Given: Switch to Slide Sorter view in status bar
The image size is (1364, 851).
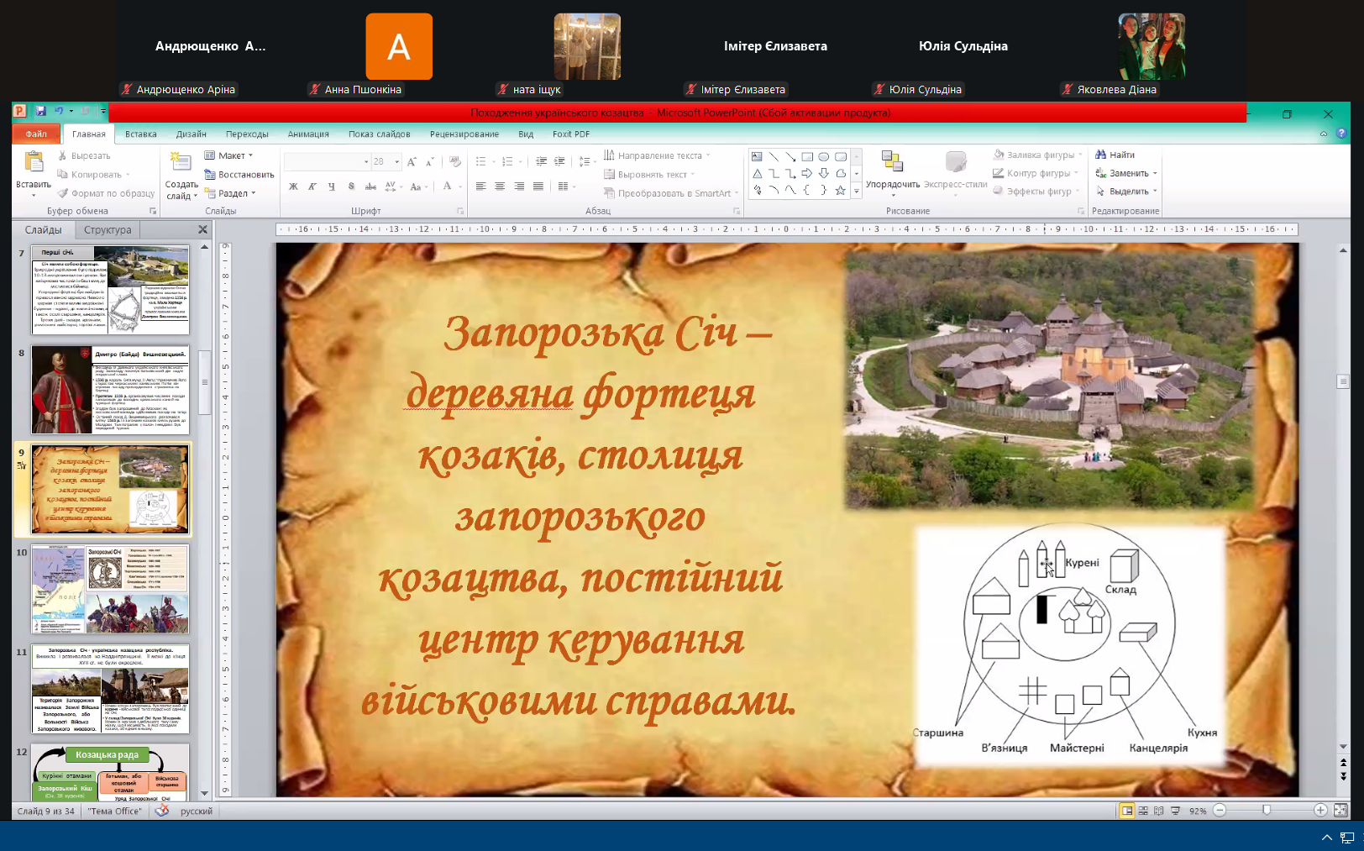Looking at the screenshot, I should (1143, 811).
